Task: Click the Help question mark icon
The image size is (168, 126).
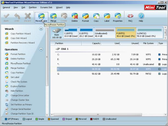Action: [141, 17]
